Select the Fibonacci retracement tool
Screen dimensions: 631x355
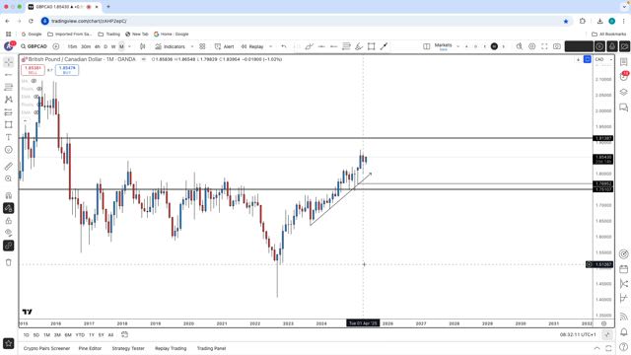(x=8, y=87)
